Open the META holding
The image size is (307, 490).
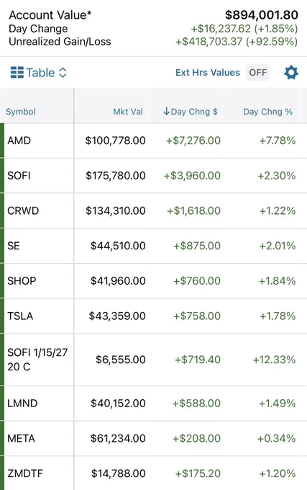(153, 438)
